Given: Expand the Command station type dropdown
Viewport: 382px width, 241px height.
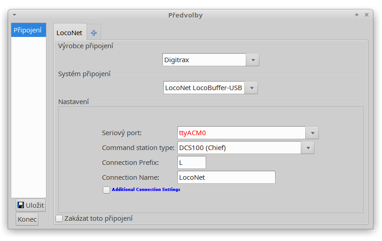Looking at the screenshot, I should [308, 148].
